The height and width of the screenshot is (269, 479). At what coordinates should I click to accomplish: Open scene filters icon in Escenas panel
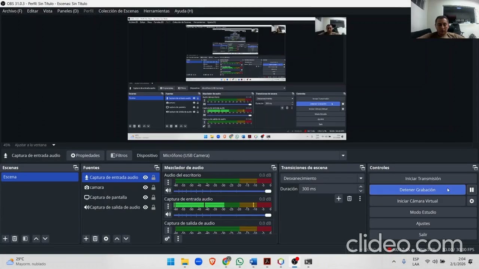tap(25, 239)
